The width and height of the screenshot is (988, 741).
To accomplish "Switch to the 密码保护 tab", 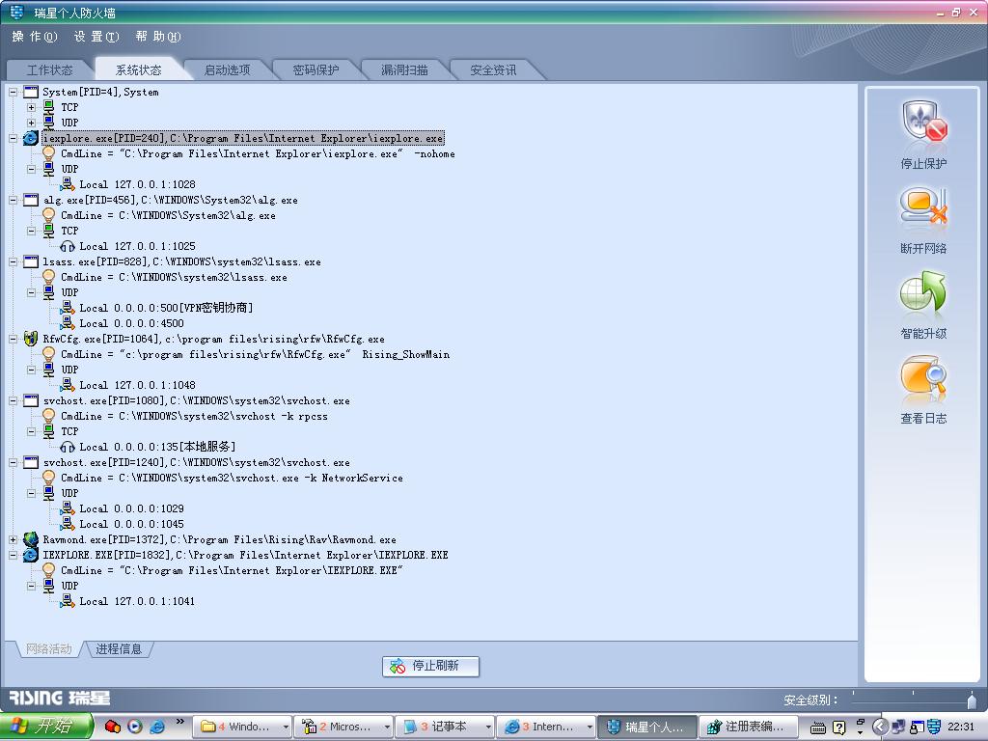I will (316, 69).
